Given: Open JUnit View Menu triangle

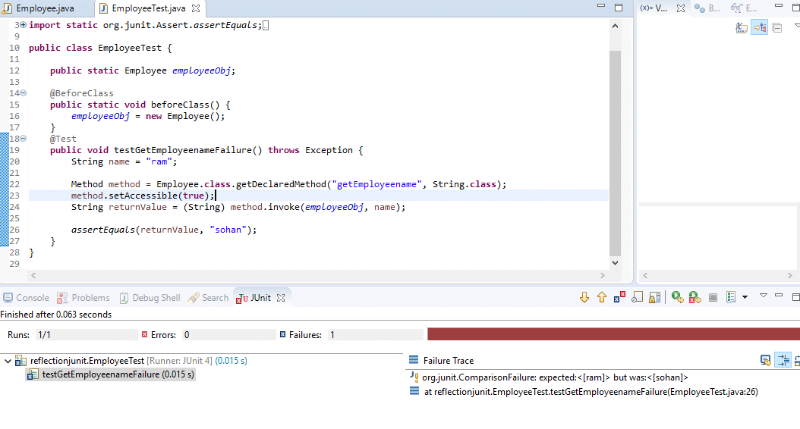Looking at the screenshot, I should point(764,296).
